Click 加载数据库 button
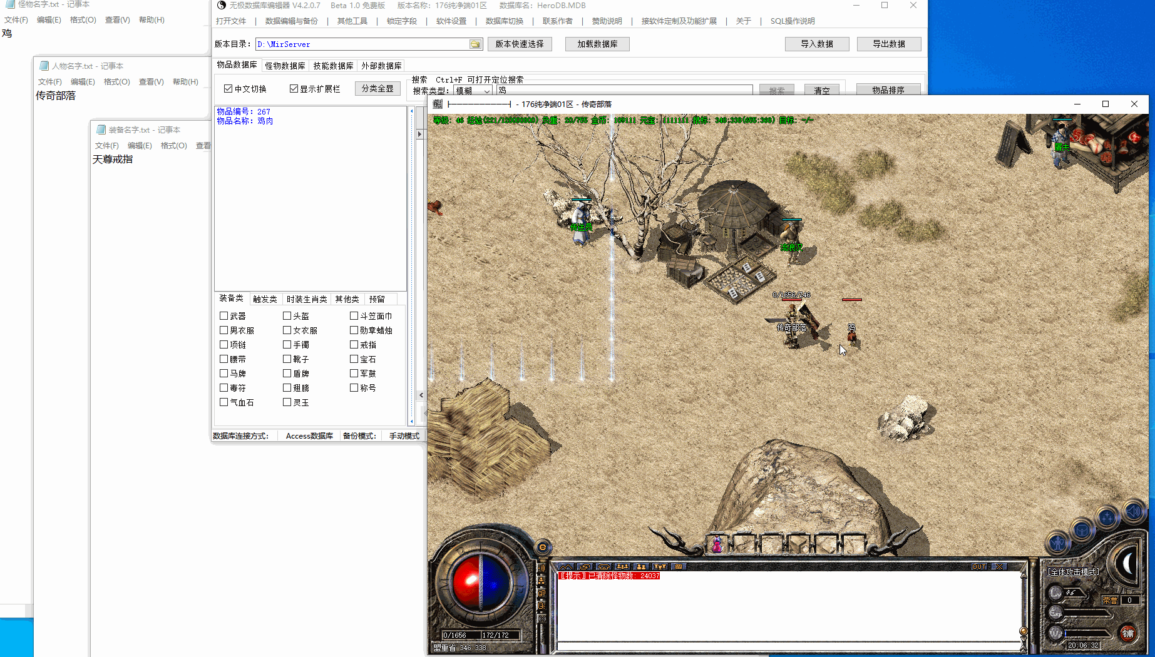The image size is (1155, 657). [x=597, y=44]
